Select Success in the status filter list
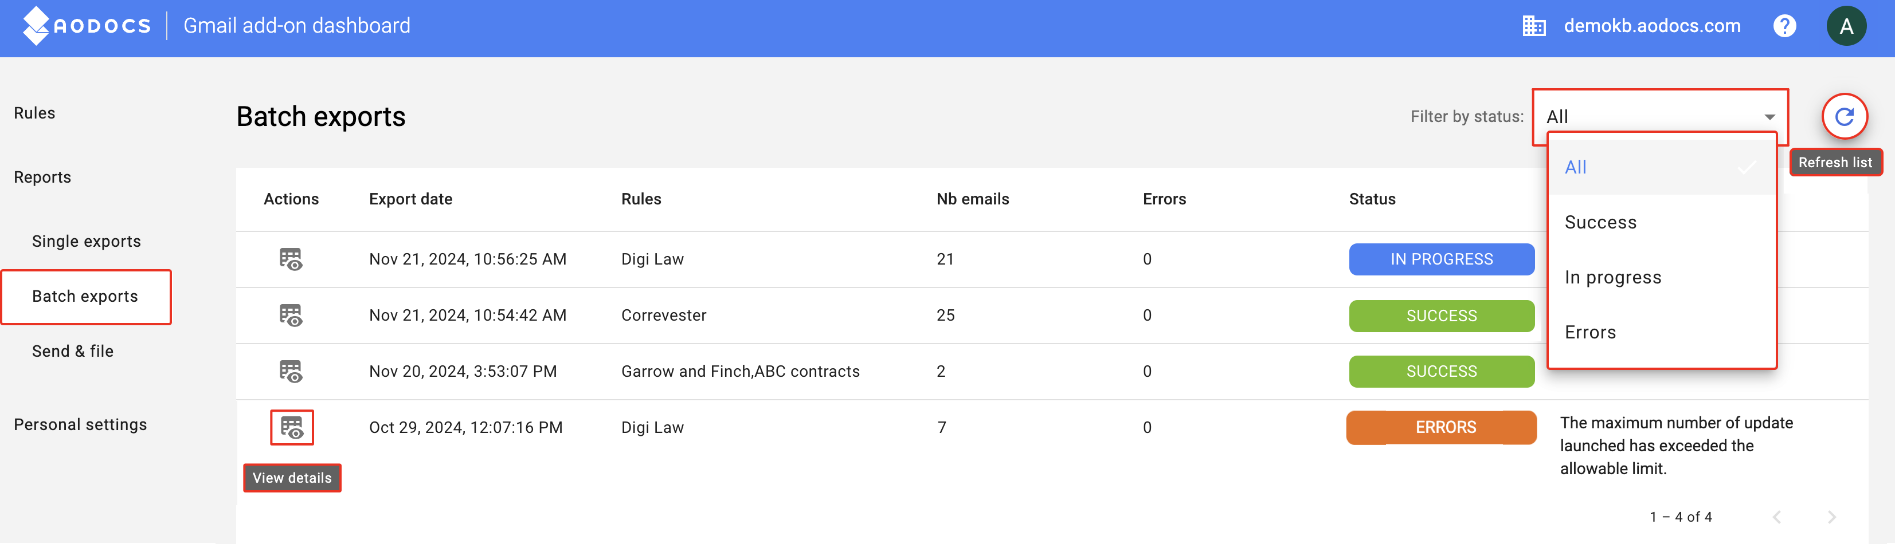The width and height of the screenshot is (1895, 544). (x=1662, y=222)
